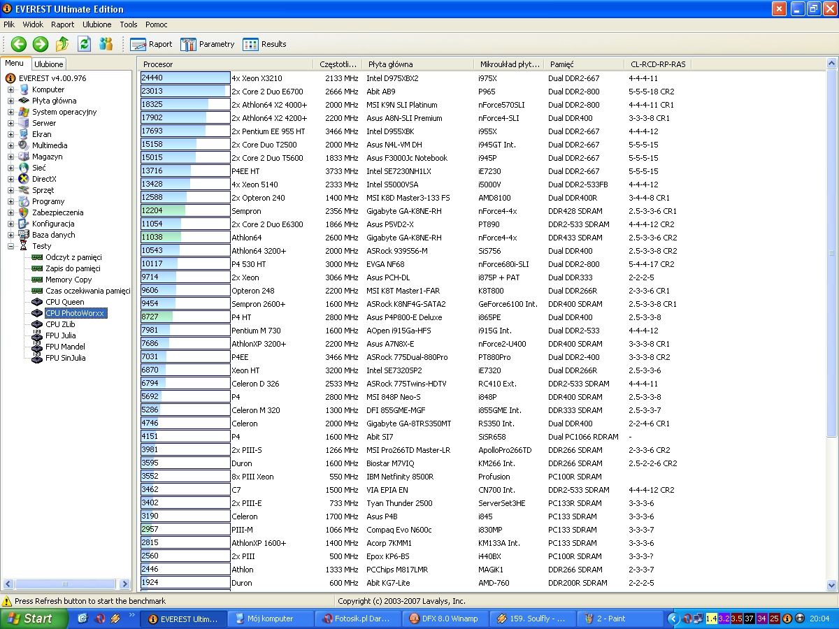Sort by the CL-RCD-RP-RAS column header
The image size is (839, 629).
click(658, 64)
